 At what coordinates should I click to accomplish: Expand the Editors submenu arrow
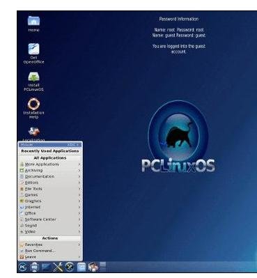(79, 183)
